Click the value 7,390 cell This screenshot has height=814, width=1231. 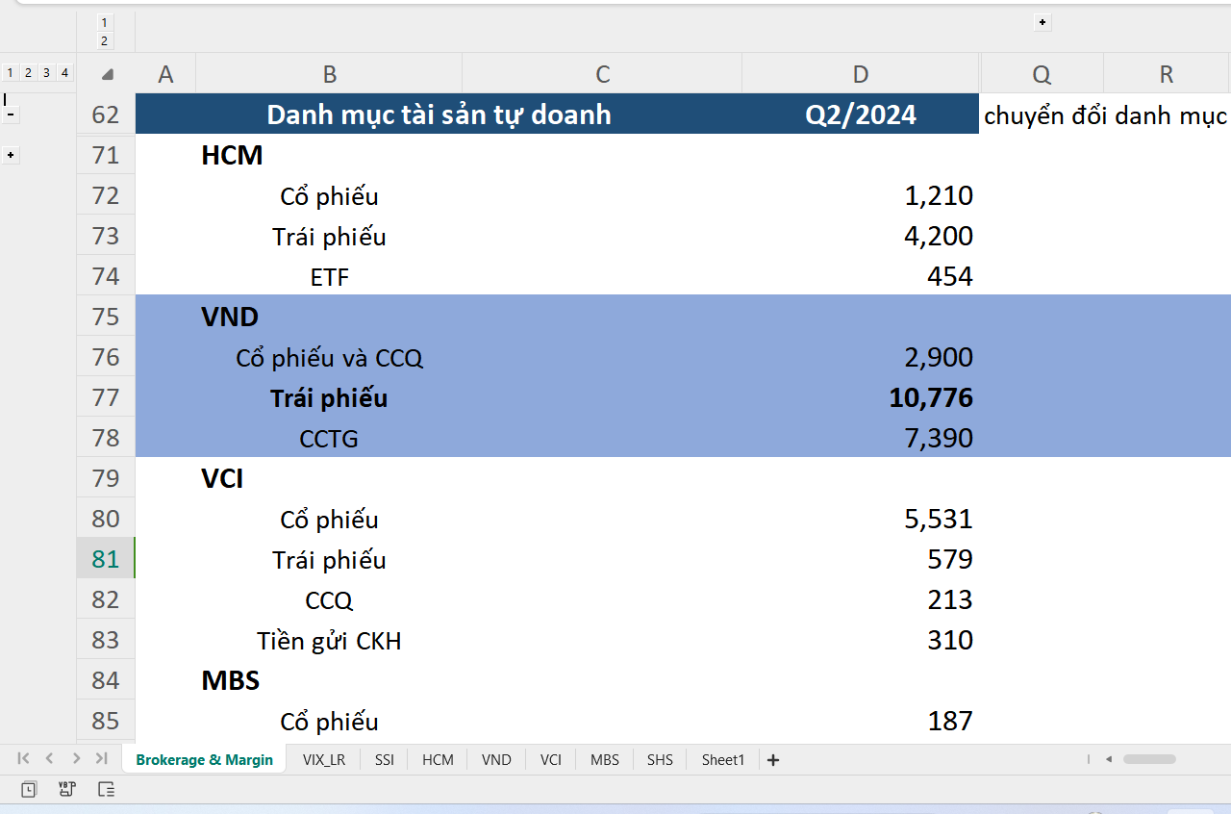pos(861,438)
